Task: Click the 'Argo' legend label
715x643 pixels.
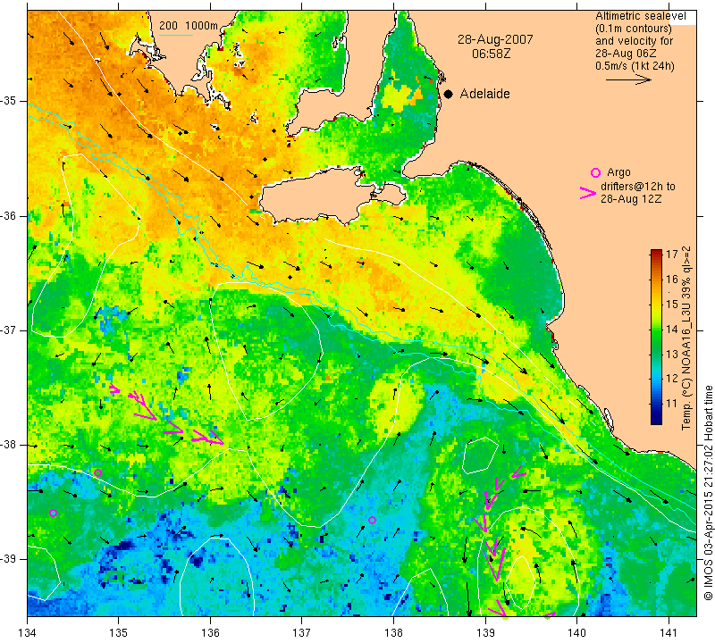Action: [618, 172]
